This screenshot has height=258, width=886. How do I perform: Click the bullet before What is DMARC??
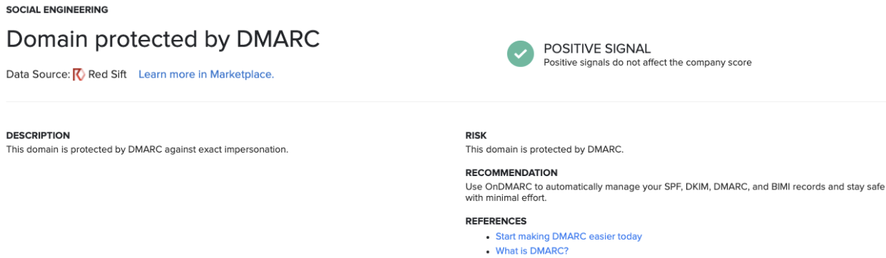[x=489, y=252]
